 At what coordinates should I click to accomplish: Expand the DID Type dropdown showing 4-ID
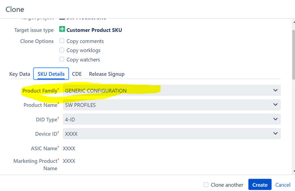pos(172,119)
